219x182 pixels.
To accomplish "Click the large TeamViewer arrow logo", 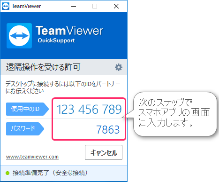I will click(19, 36).
